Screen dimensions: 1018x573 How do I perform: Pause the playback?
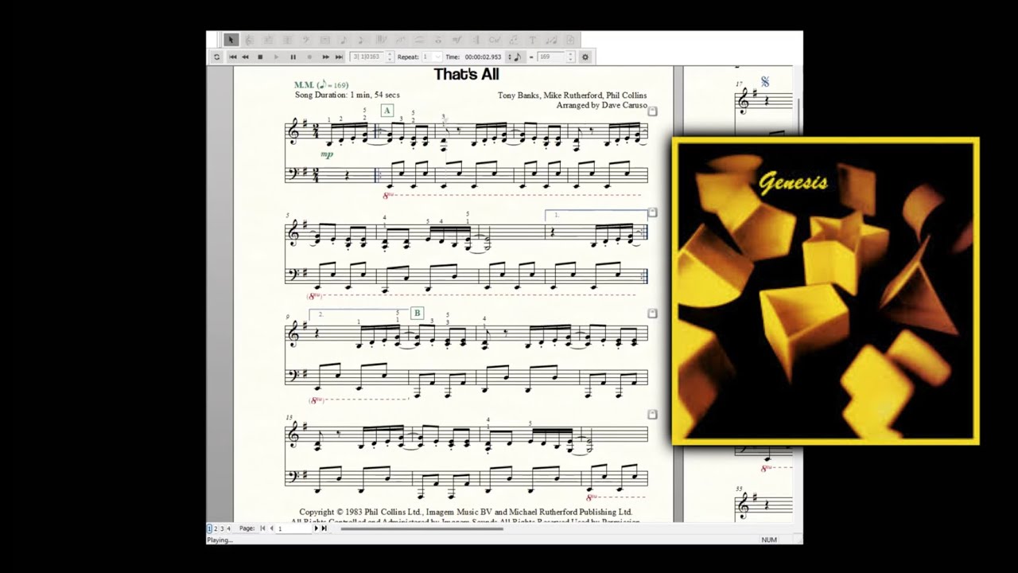click(293, 57)
